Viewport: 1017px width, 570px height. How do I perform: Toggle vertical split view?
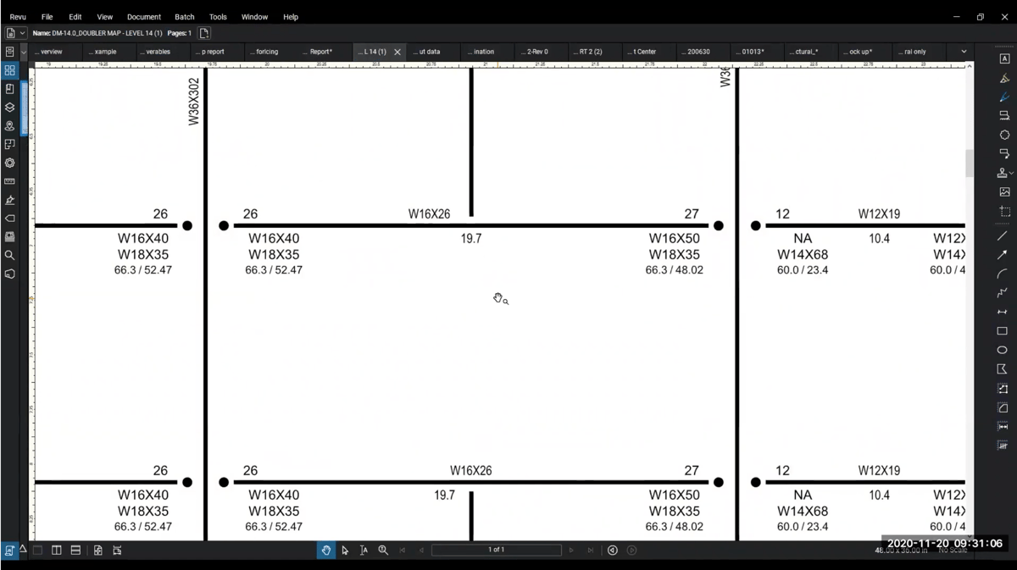(x=57, y=550)
